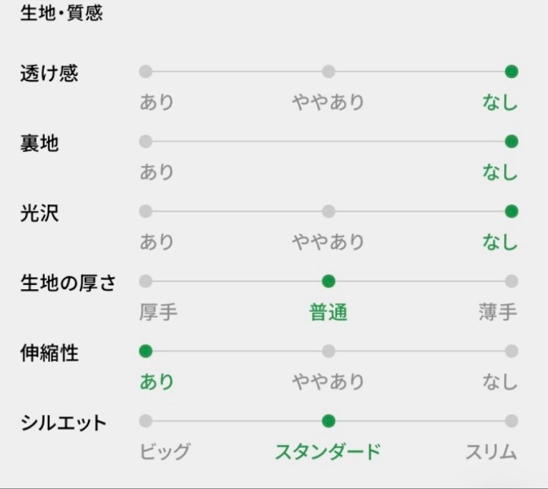
Task: Click the green なし dot for 光沢
Action: tap(511, 211)
